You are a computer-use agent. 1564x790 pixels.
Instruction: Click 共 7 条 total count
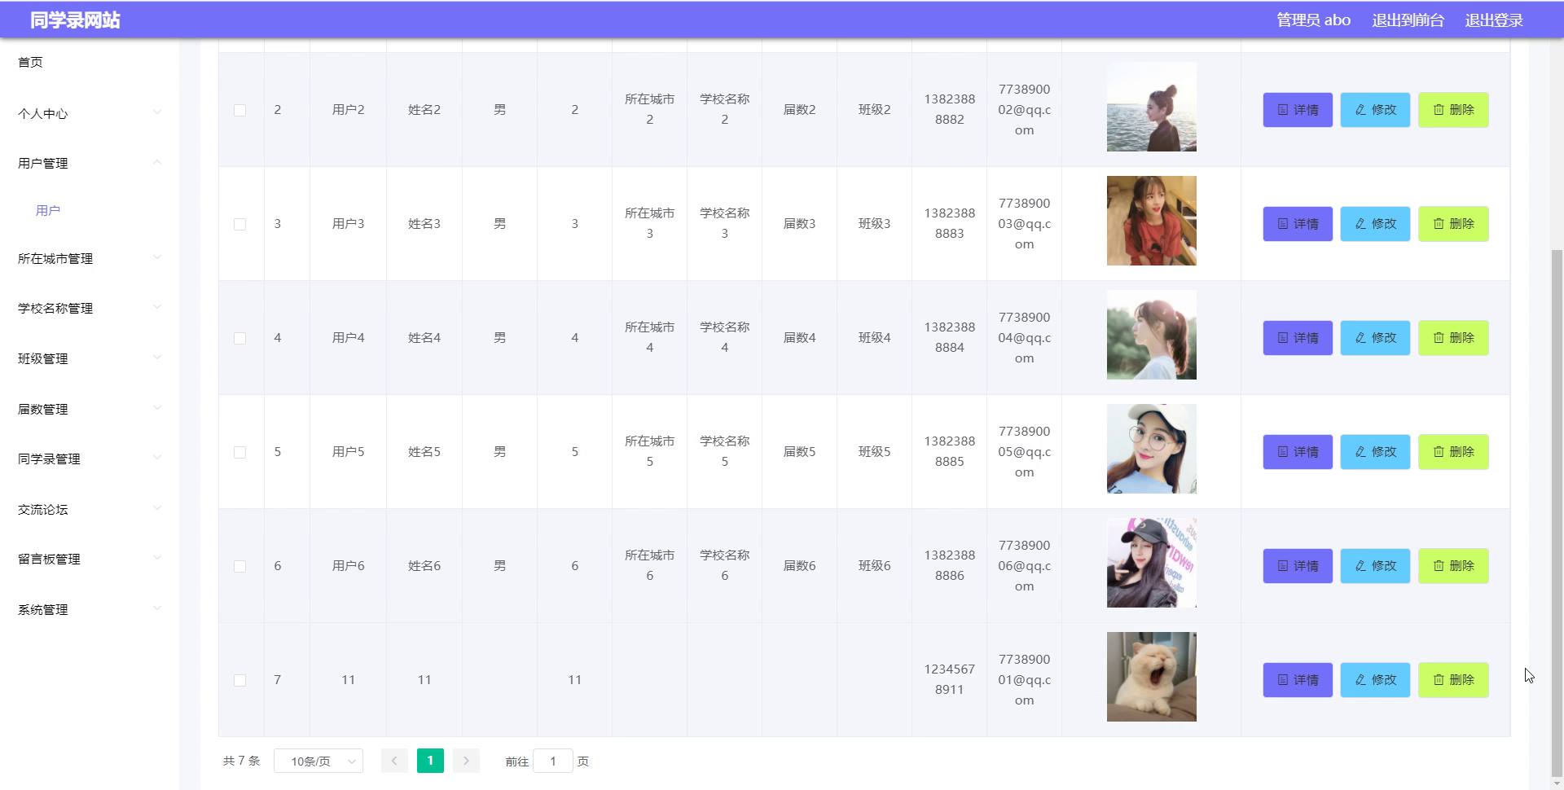pos(241,761)
